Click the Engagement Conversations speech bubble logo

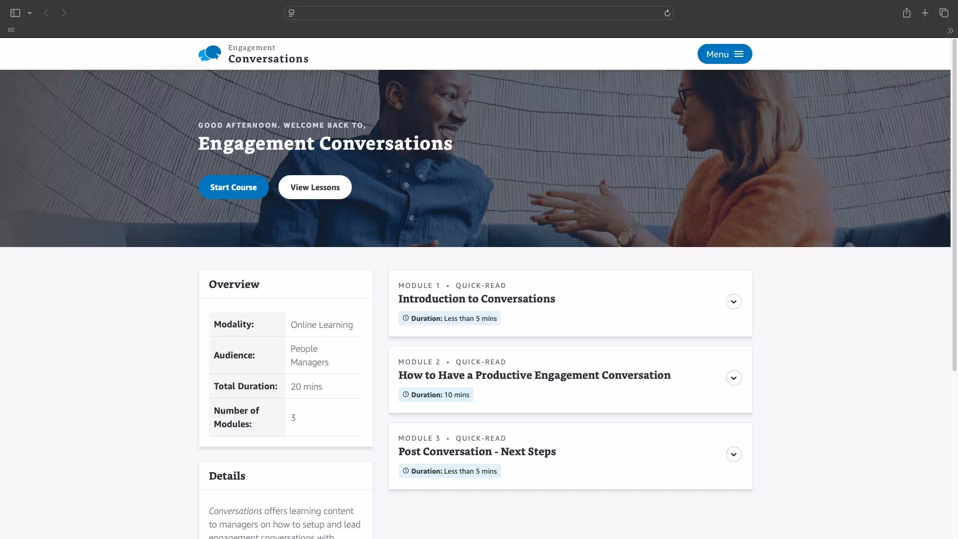[210, 53]
